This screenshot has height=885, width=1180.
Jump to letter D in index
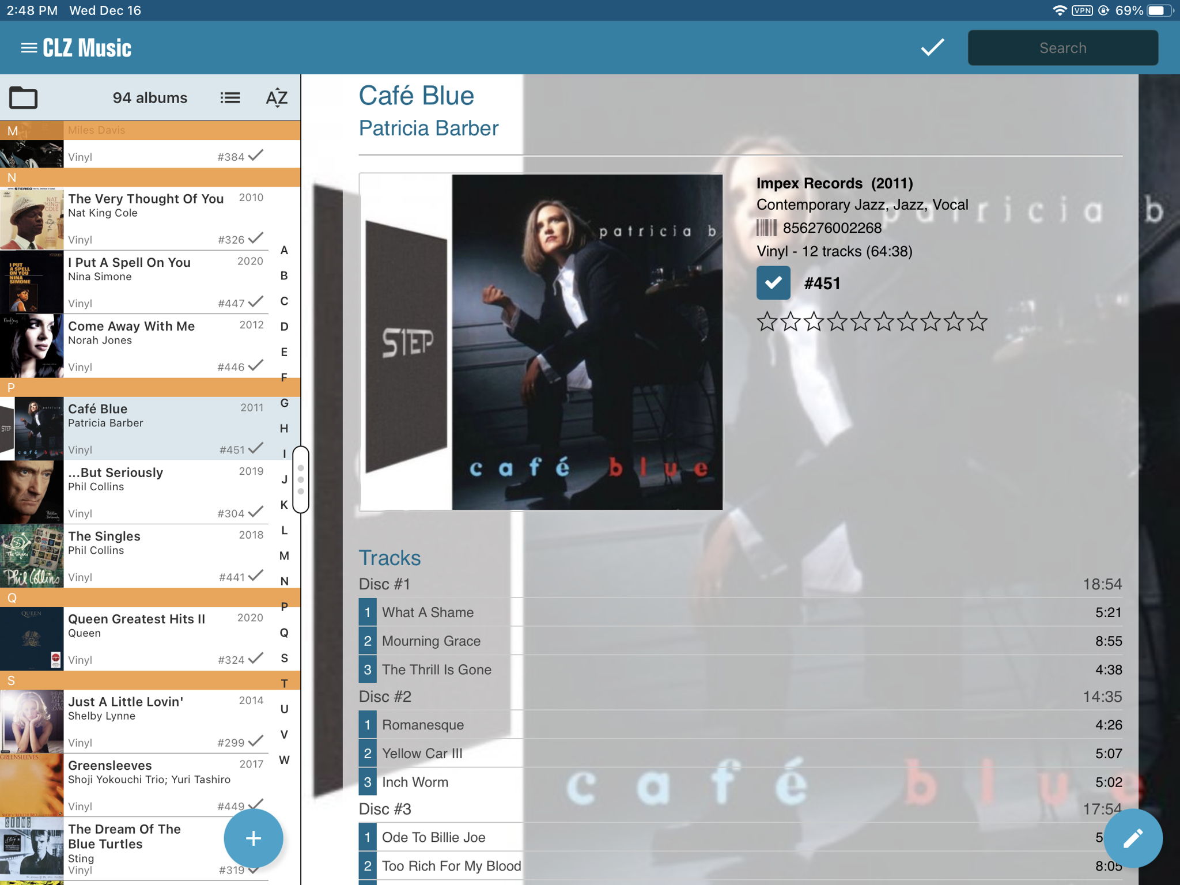pyautogui.click(x=284, y=327)
